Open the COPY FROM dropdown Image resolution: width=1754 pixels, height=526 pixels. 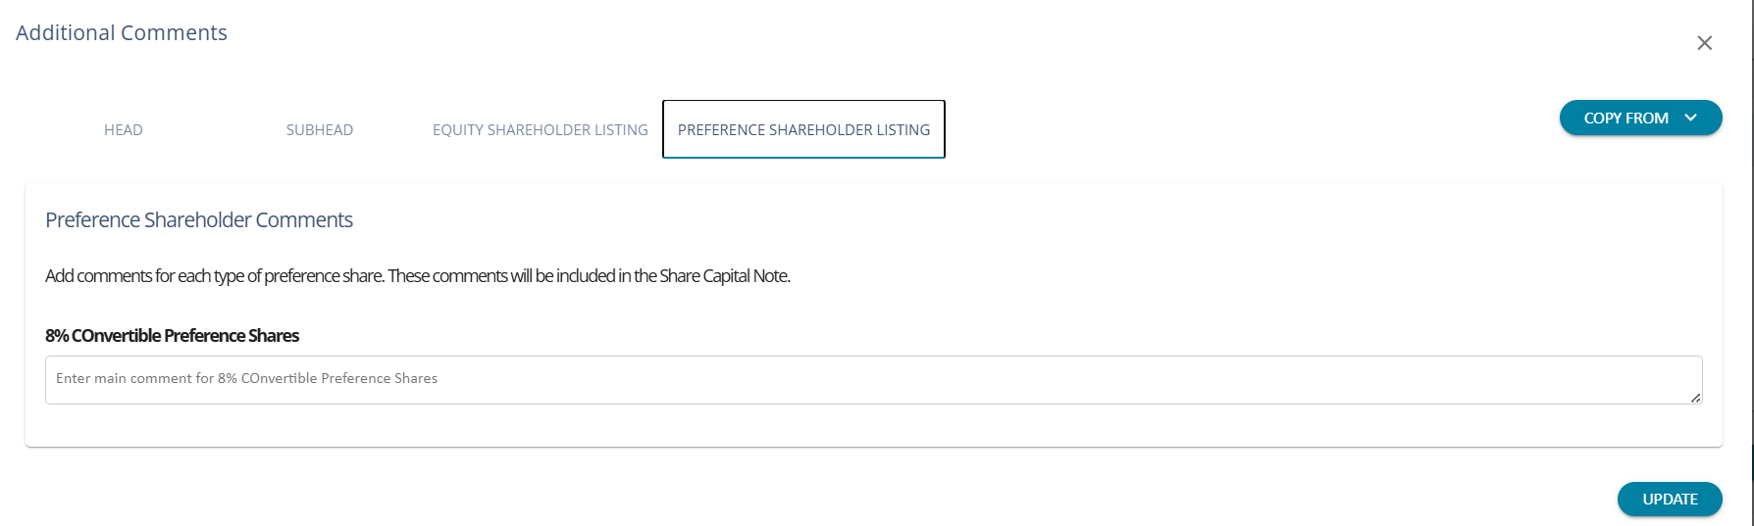click(1639, 119)
